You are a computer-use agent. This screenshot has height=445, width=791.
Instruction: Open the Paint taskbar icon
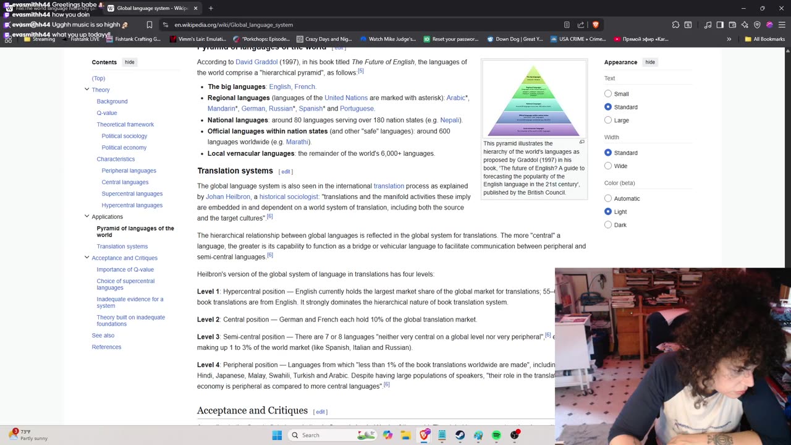(x=478, y=435)
